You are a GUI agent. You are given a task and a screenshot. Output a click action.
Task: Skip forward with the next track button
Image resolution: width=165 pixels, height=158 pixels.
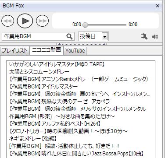(43, 21)
